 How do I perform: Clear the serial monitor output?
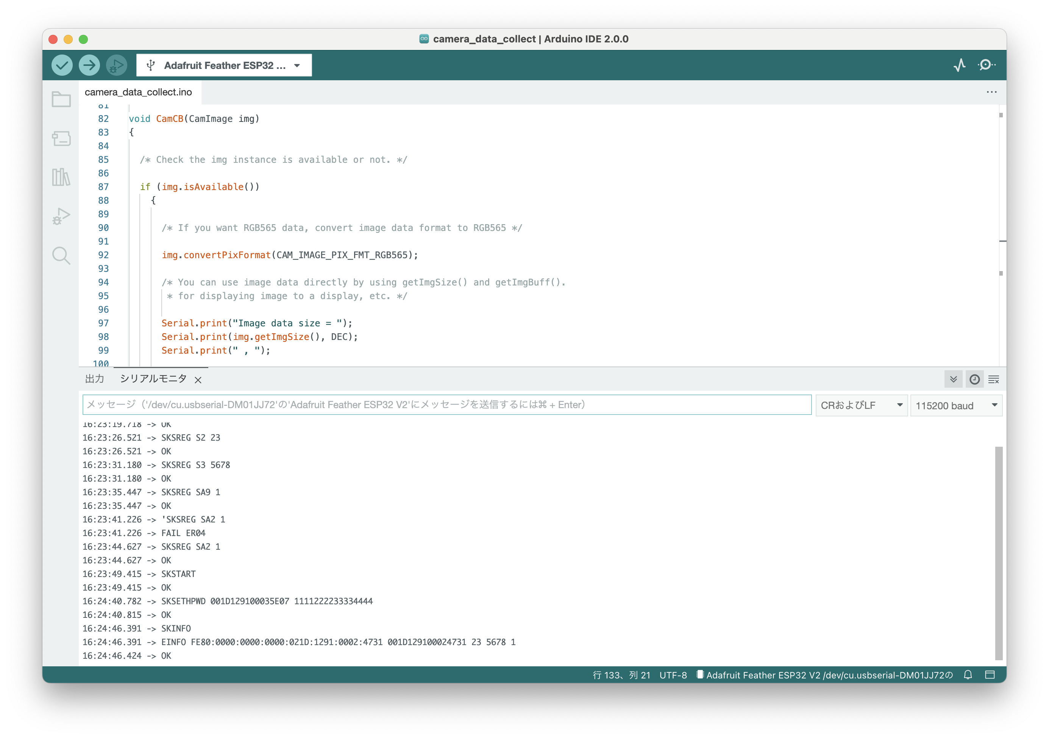(994, 379)
